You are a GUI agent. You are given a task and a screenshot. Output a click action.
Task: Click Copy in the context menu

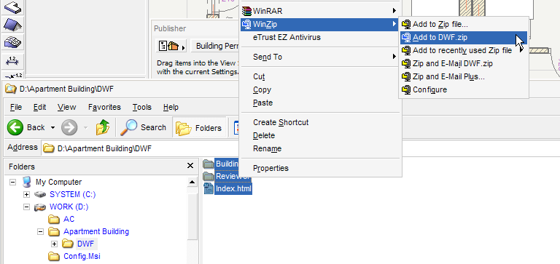coord(319,89)
